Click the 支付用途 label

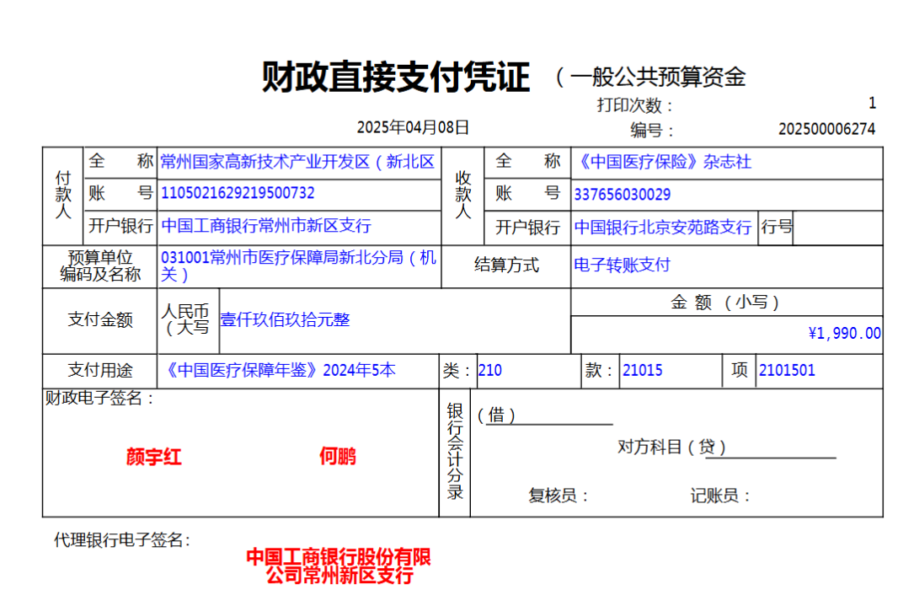(x=100, y=370)
